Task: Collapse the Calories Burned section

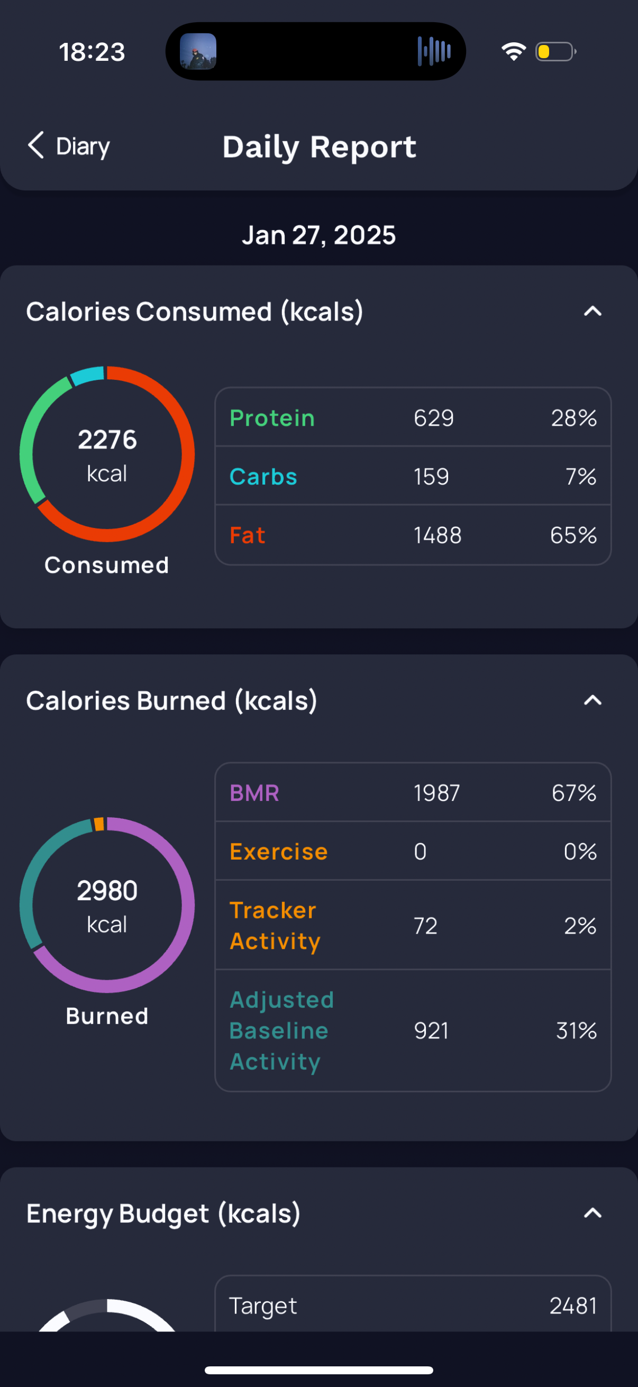Action: point(592,700)
